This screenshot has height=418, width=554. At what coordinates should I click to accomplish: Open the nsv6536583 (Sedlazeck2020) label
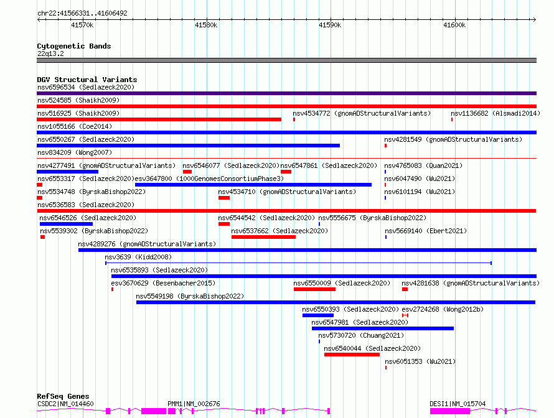click(86, 205)
